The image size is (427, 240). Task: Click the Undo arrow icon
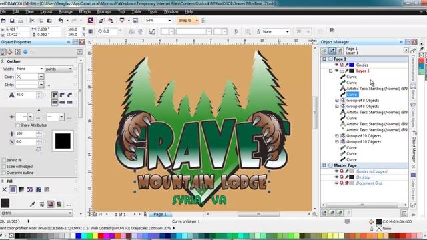[x=61, y=21]
